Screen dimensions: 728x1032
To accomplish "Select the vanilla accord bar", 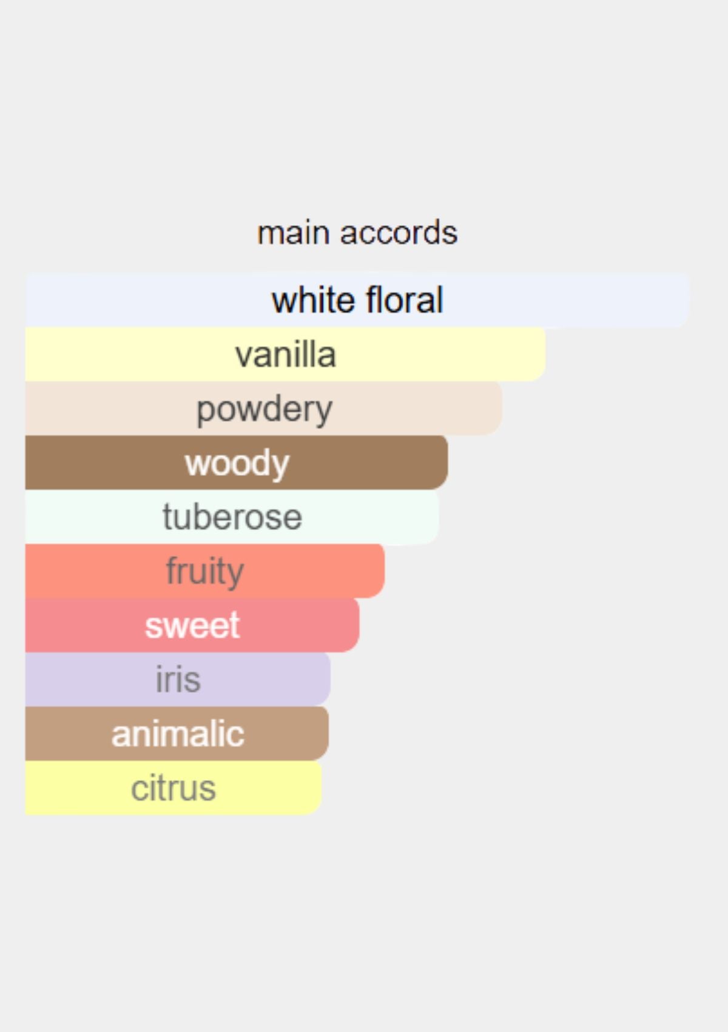I will click(x=285, y=355).
